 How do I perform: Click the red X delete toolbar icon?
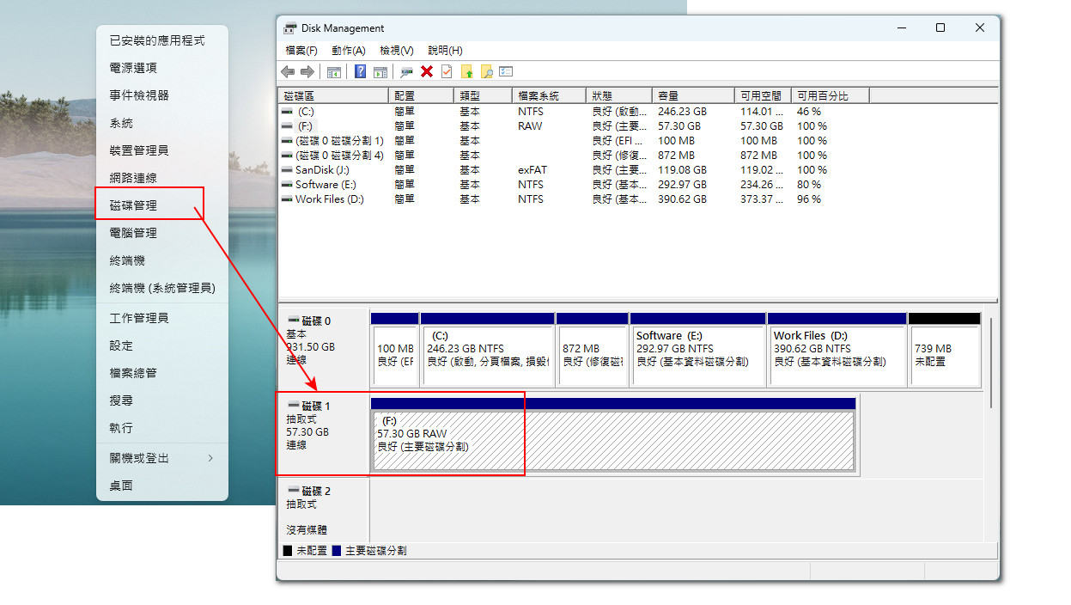tap(427, 72)
